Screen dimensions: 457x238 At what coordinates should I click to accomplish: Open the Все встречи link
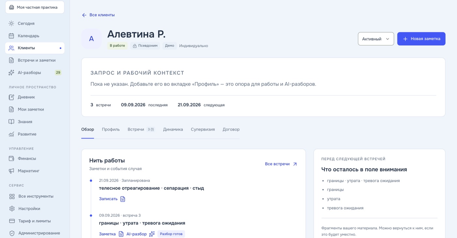point(281,164)
